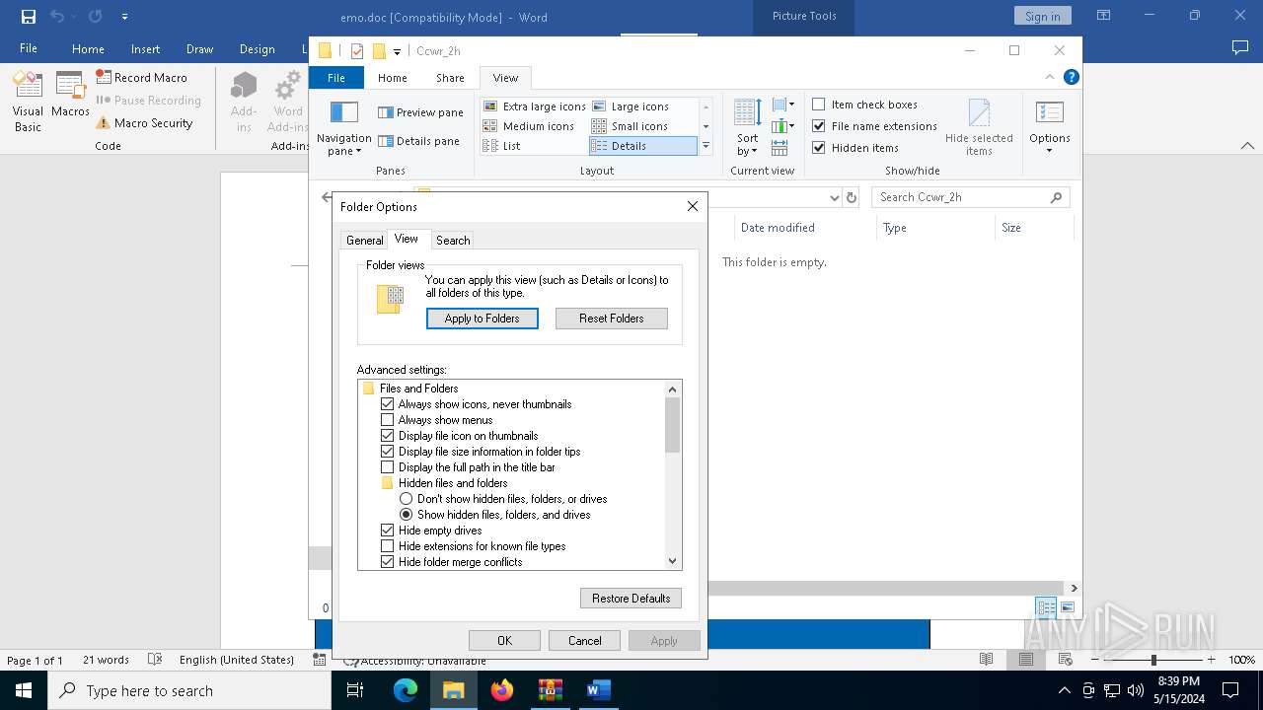Open the Explorer Share tab

(x=450, y=78)
